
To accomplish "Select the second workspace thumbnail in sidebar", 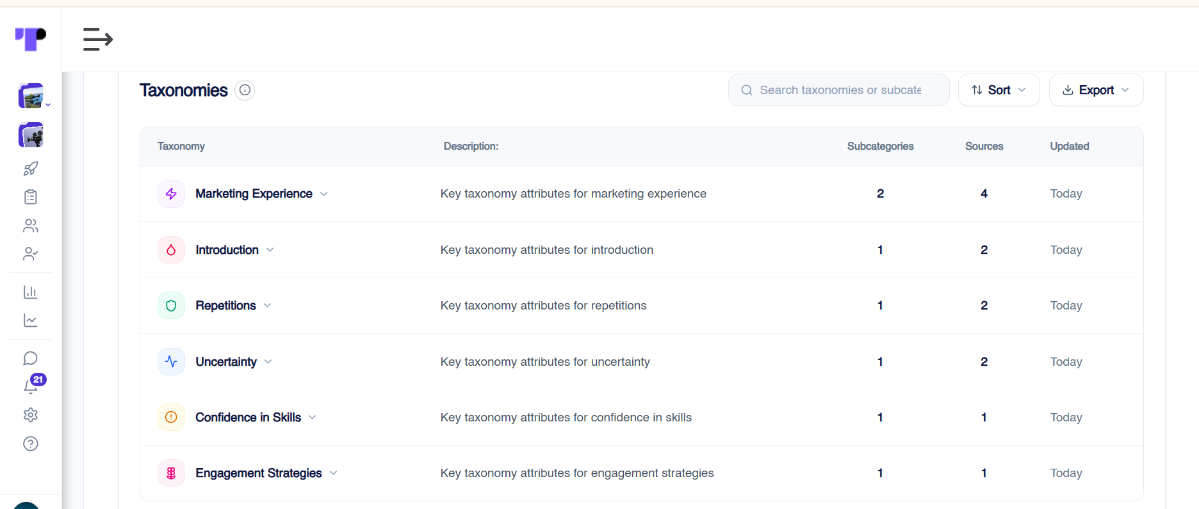I will click(x=31, y=135).
